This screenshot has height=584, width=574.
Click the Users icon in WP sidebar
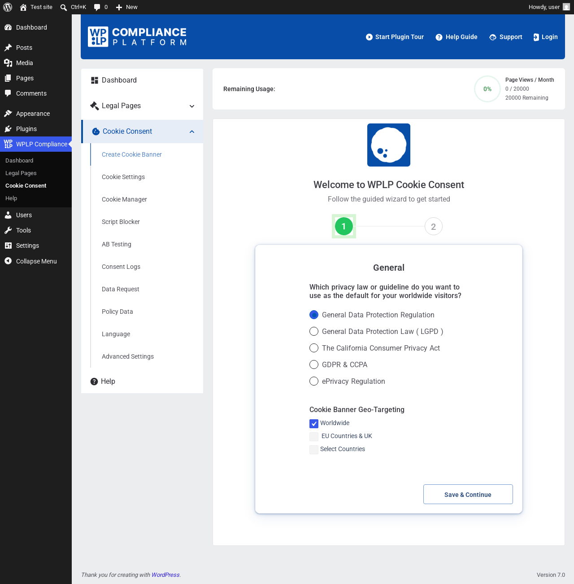pos(8,215)
